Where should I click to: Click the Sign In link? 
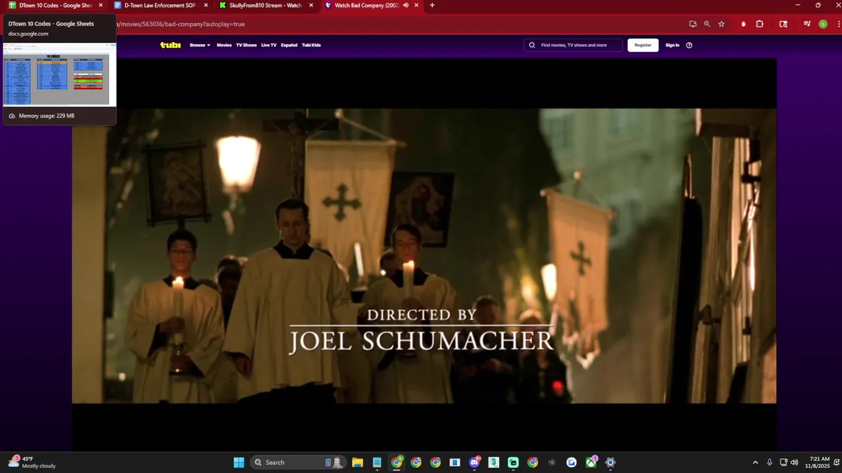click(x=672, y=45)
